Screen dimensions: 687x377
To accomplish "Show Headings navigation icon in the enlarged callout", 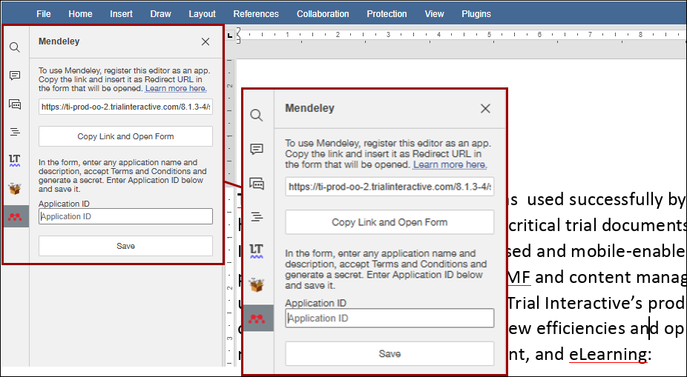I will [257, 216].
